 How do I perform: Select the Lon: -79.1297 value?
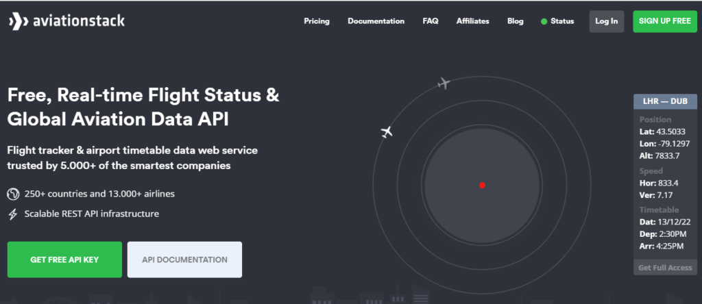664,144
